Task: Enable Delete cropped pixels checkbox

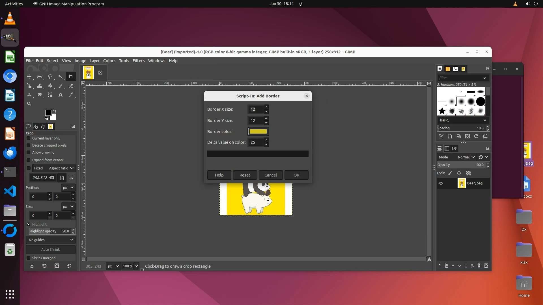Action: click(29, 145)
